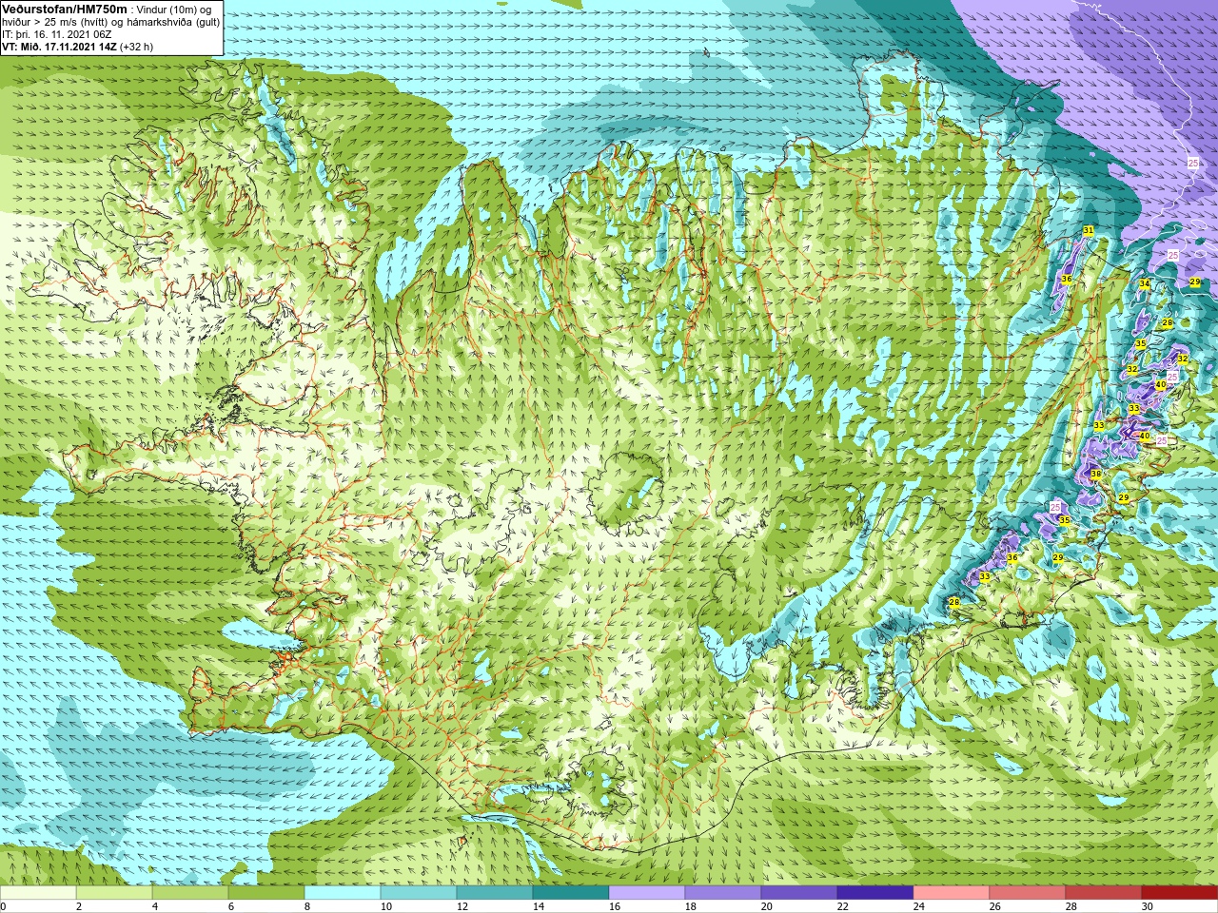Click the legend scale number 16
This screenshot has height=913, width=1218.
(614, 906)
